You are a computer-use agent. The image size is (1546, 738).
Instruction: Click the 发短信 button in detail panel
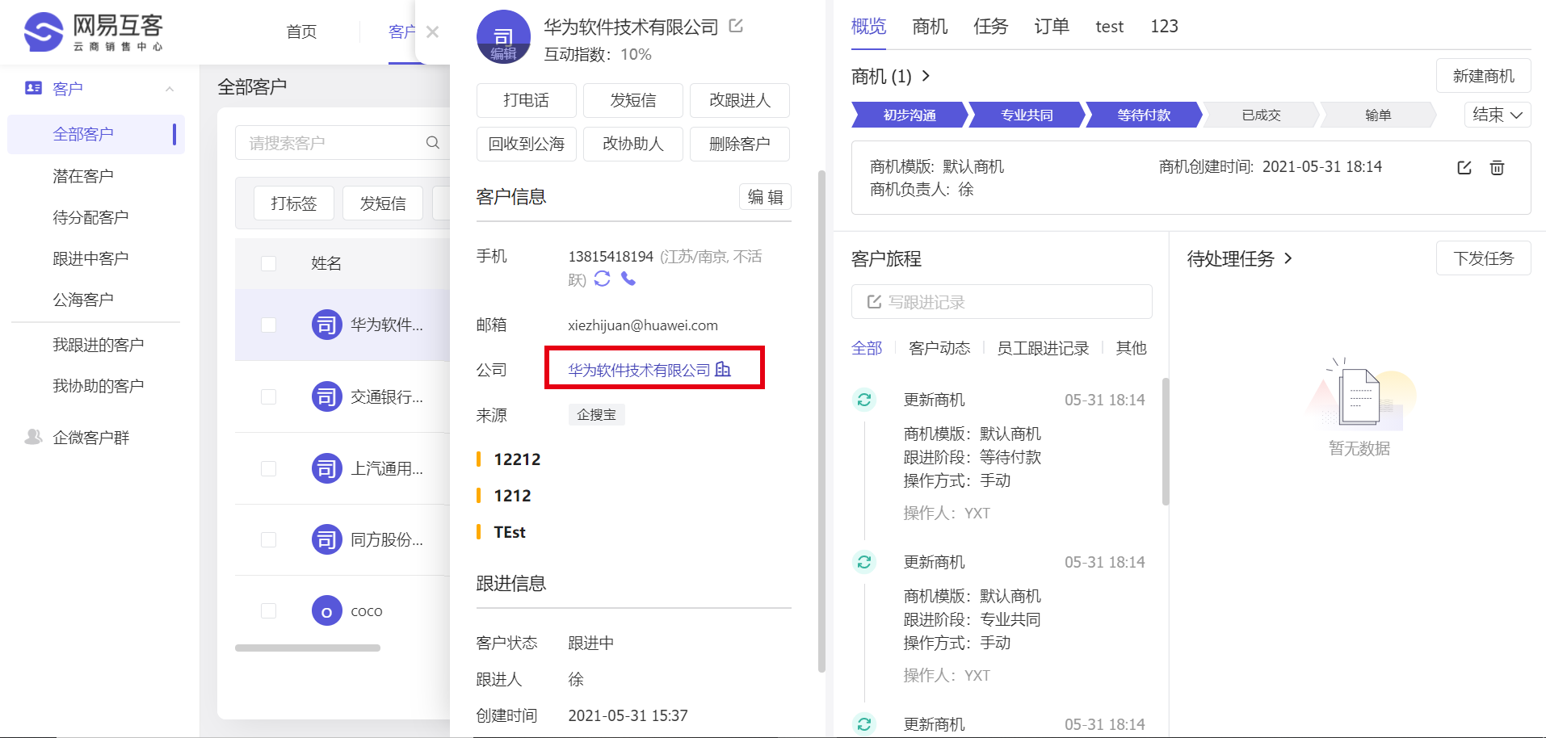pos(633,100)
